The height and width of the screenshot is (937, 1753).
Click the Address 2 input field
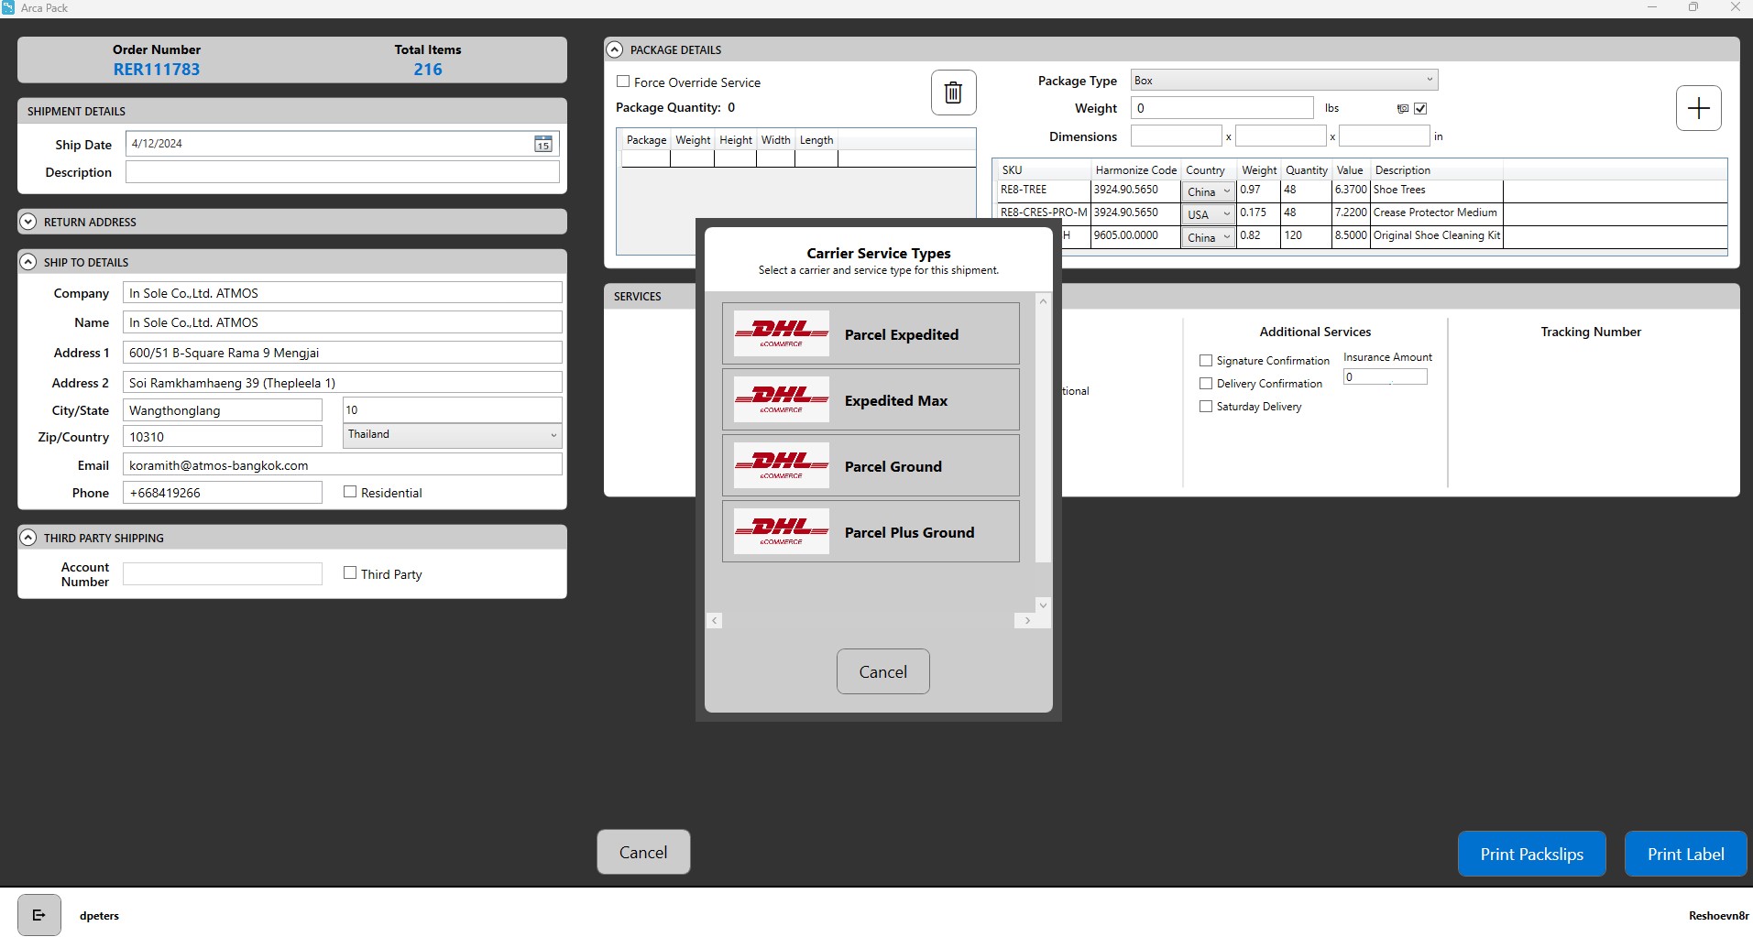click(x=342, y=383)
